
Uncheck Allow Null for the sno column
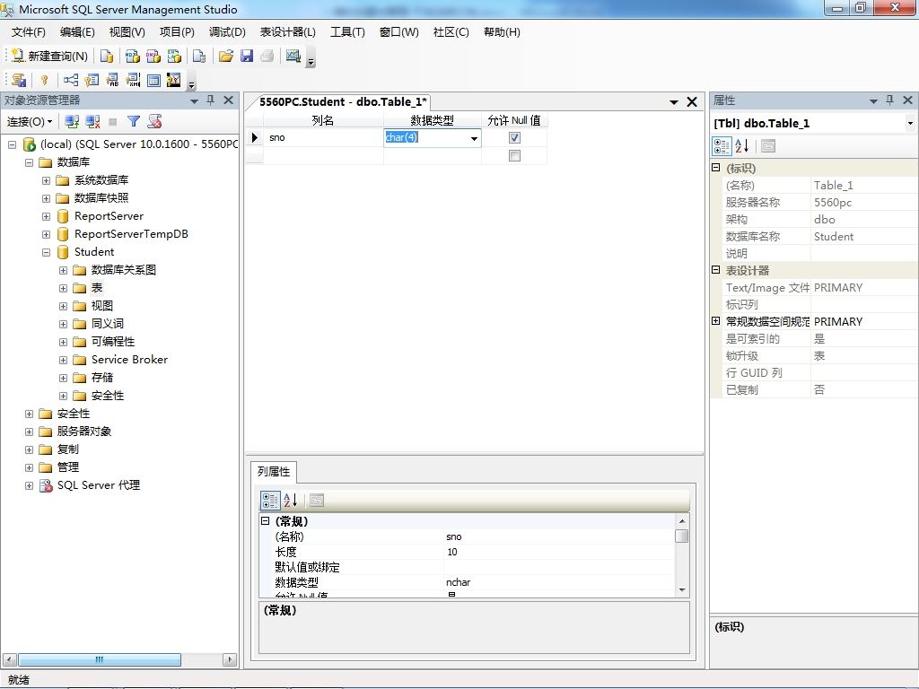(x=514, y=137)
